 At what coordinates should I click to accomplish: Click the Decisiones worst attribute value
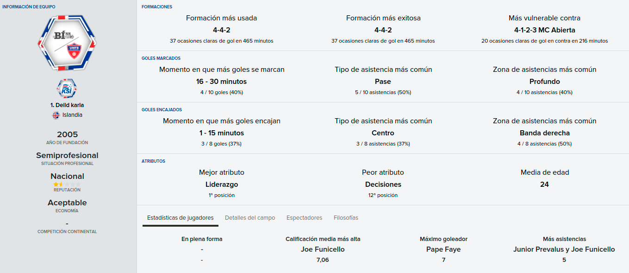(x=383, y=184)
